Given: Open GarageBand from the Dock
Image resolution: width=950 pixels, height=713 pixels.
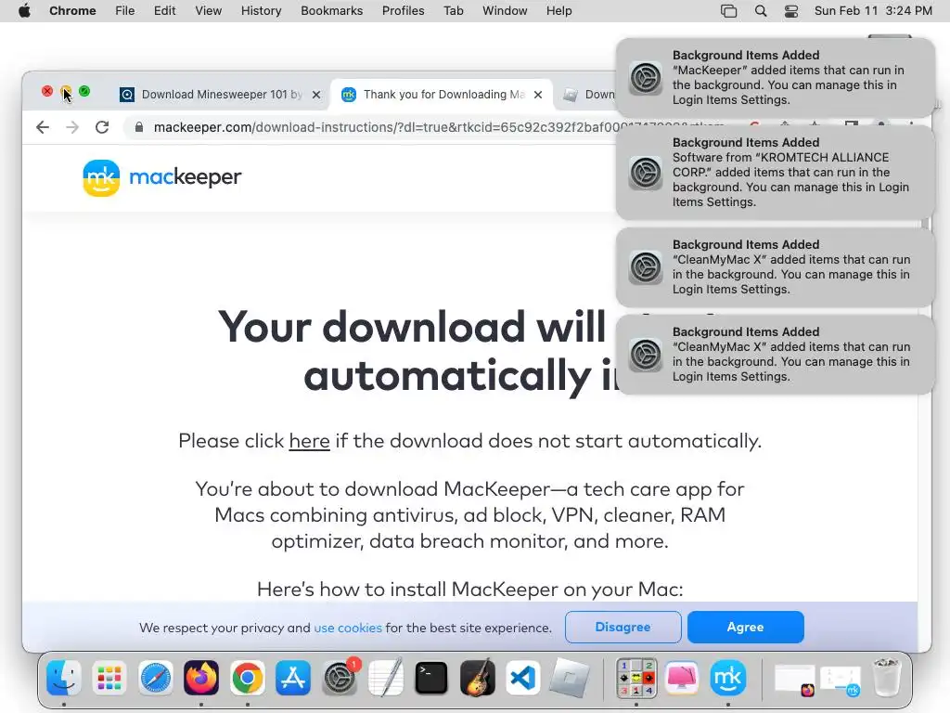Looking at the screenshot, I should 478,677.
